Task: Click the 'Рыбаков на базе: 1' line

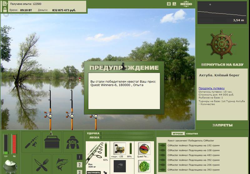Action: point(211,98)
